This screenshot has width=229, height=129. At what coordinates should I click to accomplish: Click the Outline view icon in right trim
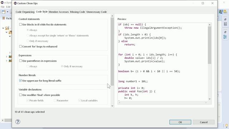(225, 37)
